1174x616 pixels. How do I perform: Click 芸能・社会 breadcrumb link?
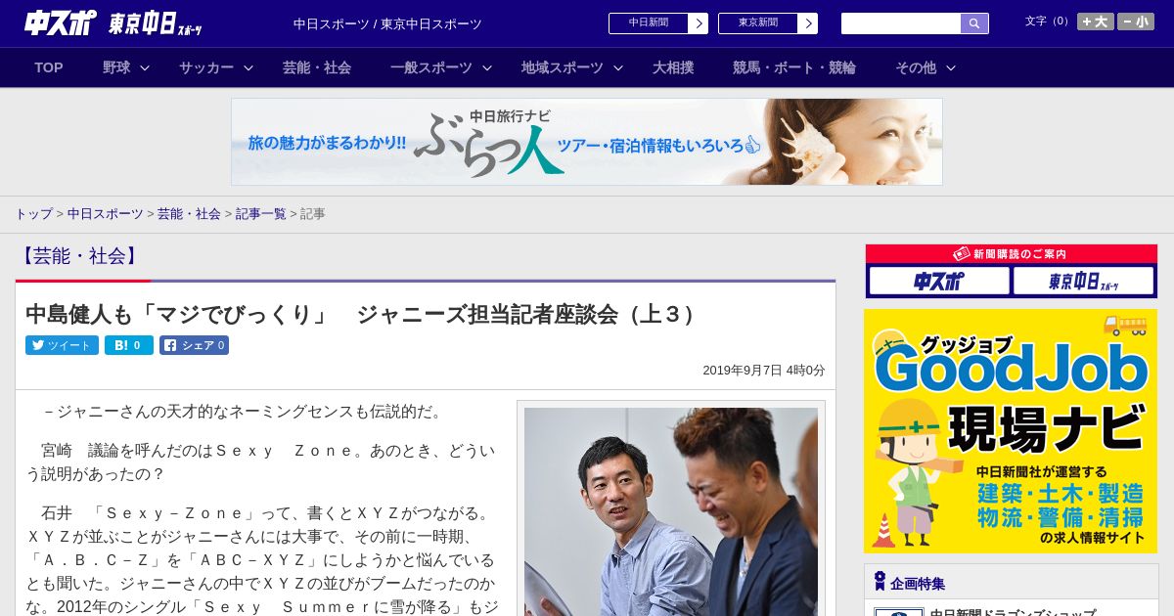click(x=189, y=213)
